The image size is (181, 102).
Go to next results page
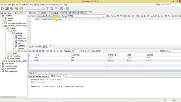point(57,51)
